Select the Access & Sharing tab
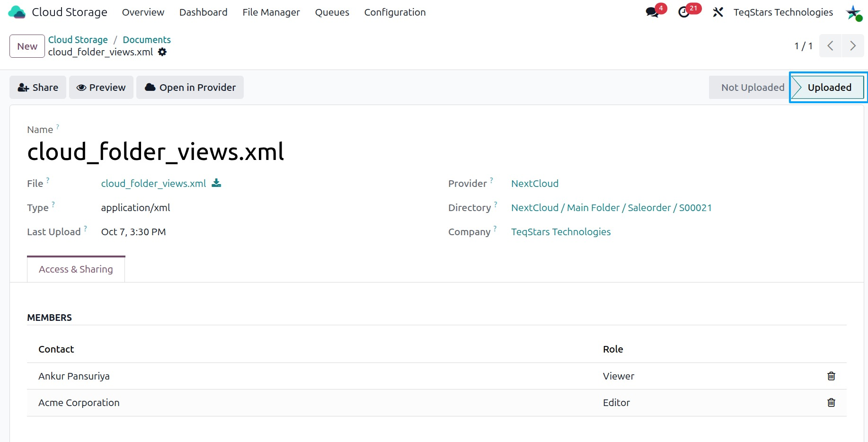 coord(76,269)
